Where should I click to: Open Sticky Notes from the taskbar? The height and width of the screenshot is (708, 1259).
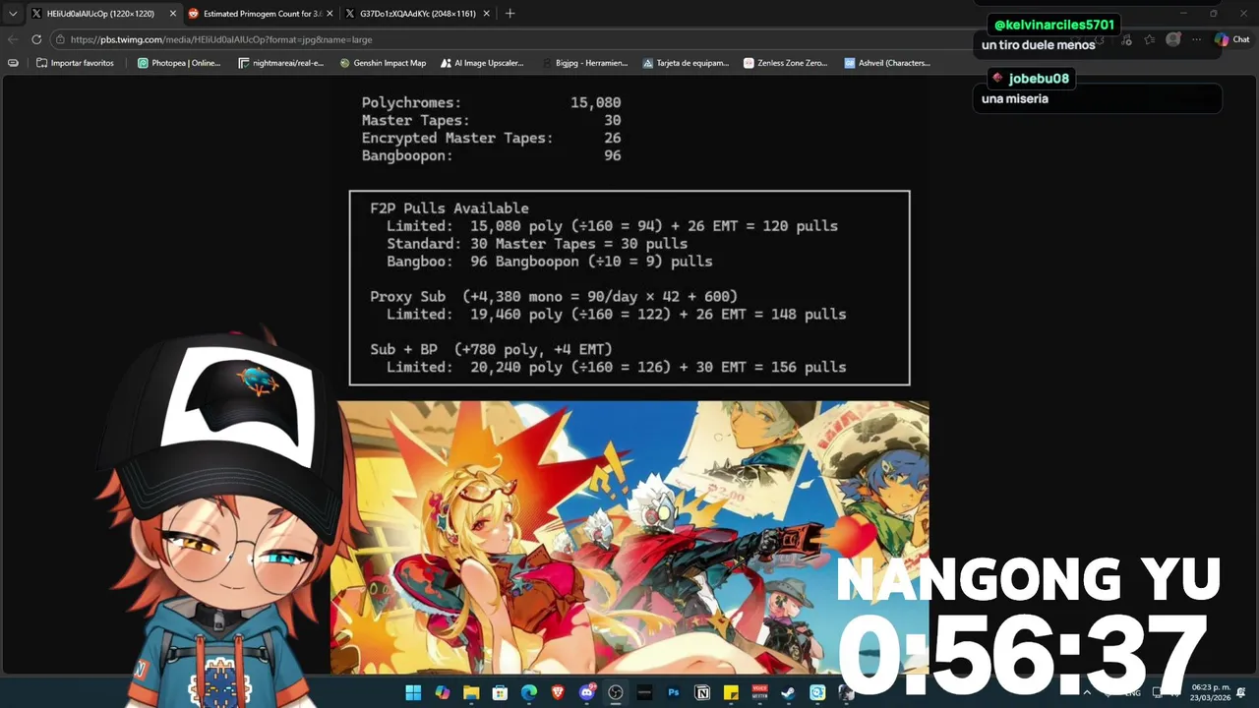tap(731, 692)
